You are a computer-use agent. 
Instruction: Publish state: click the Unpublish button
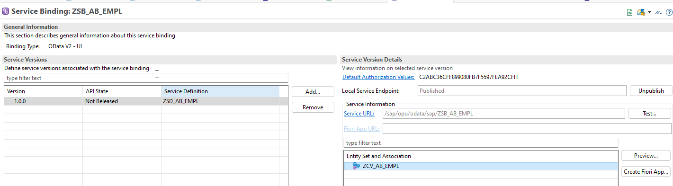(651, 90)
